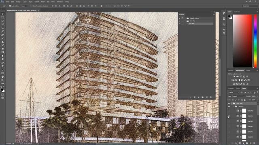259x145 pixels.
Task: Click the Character panel icon in collapsed dock
Action: pyautogui.click(x=224, y=29)
